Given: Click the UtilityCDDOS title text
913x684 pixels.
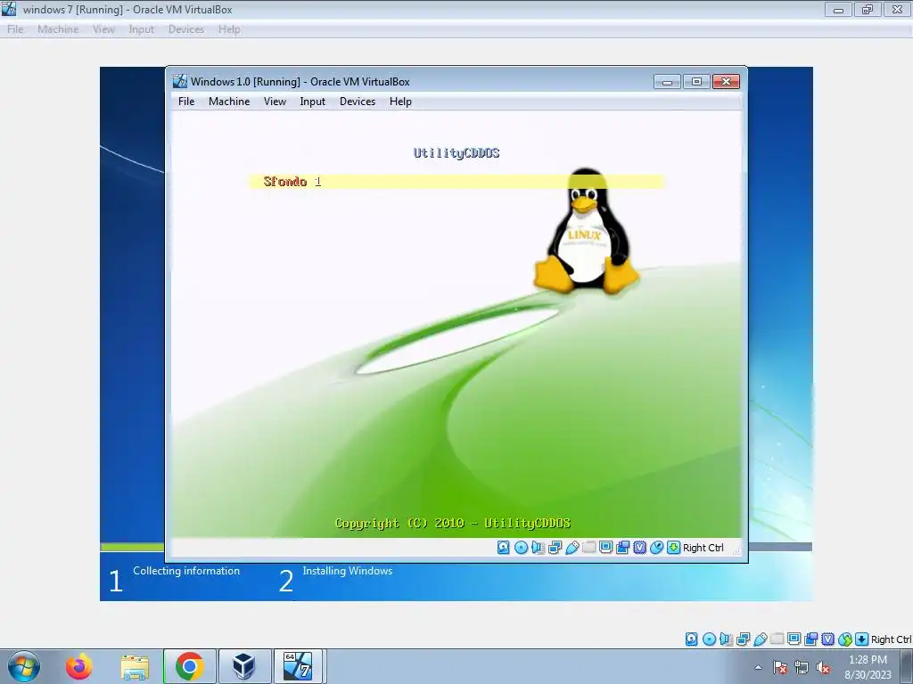Looking at the screenshot, I should [456, 153].
